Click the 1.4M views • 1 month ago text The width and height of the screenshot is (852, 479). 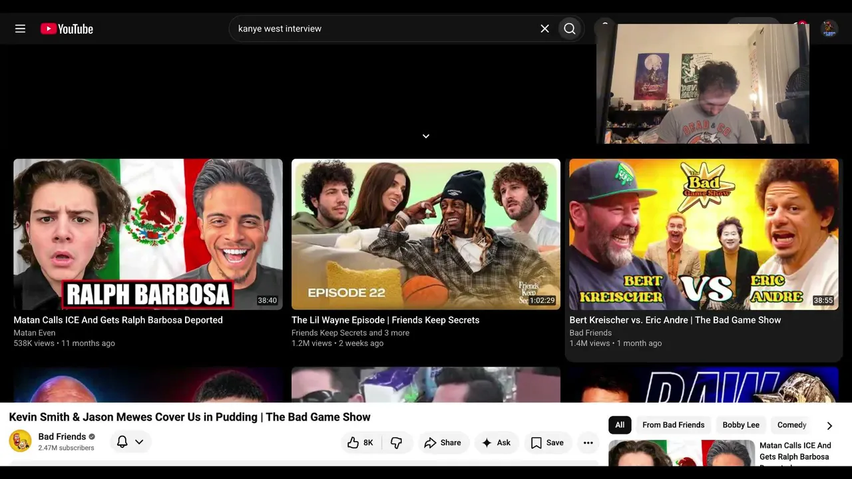tap(616, 343)
